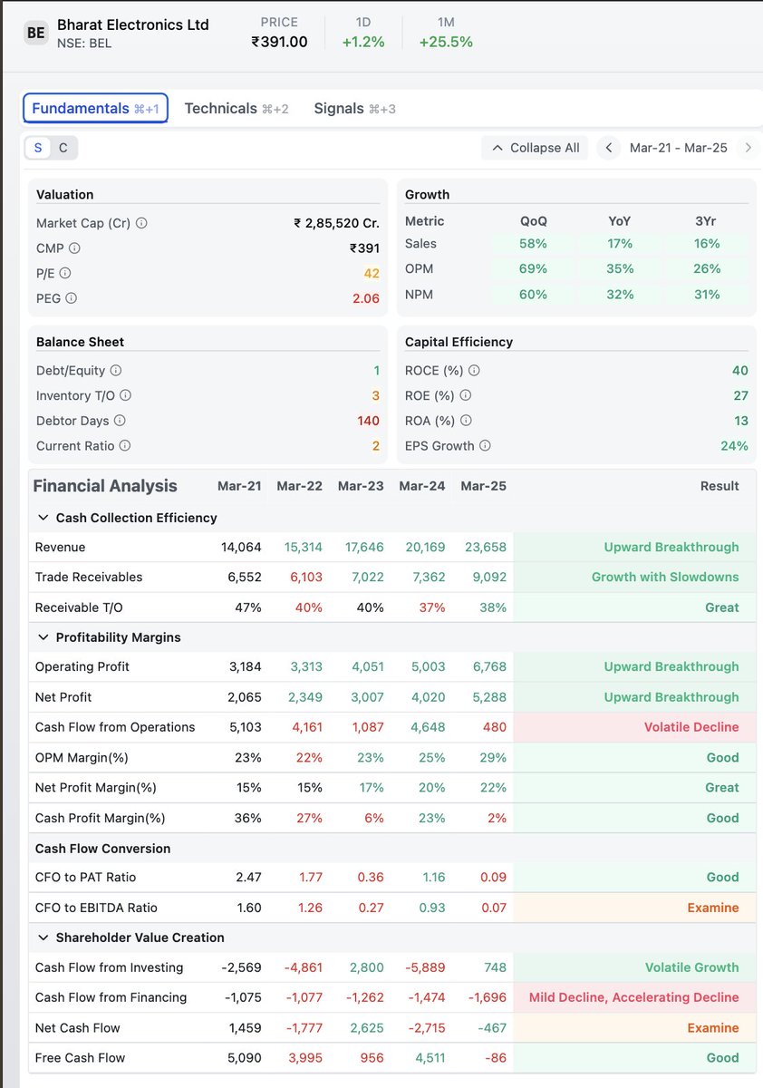This screenshot has height=1088, width=763.
Task: Go to previous date range arrow
Action: (x=609, y=148)
